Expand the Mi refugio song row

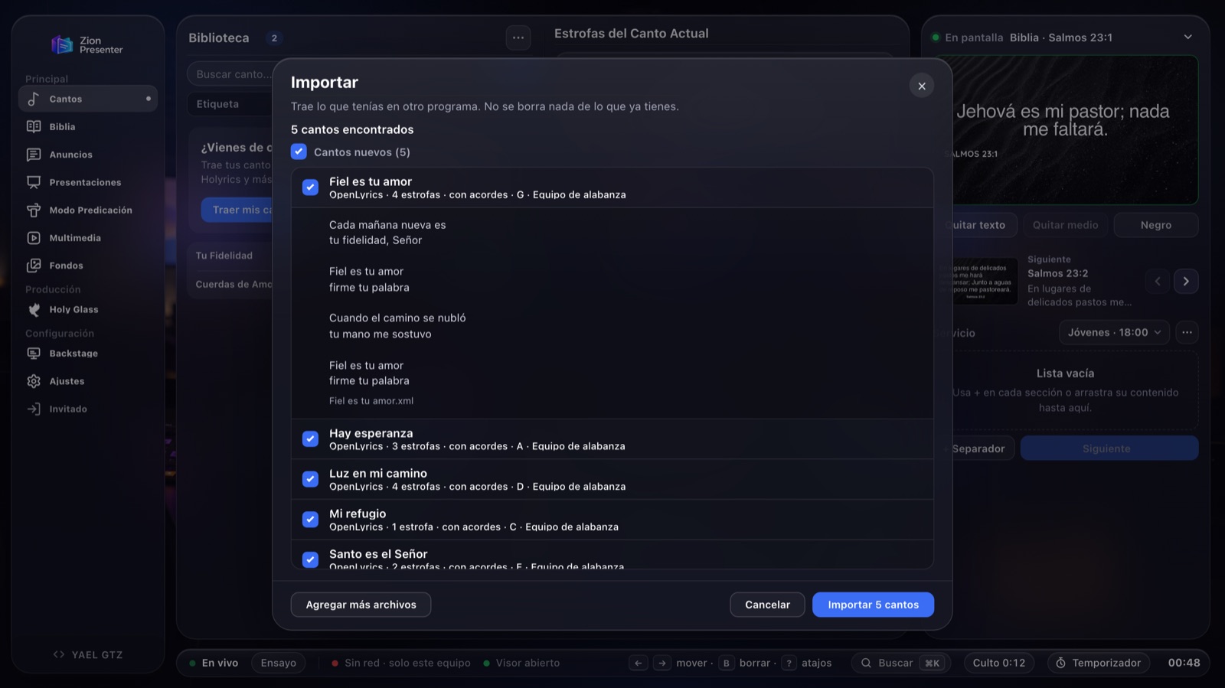(x=612, y=520)
